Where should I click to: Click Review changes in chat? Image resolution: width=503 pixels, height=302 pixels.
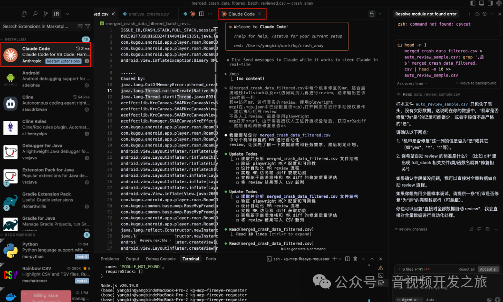[411, 229]
